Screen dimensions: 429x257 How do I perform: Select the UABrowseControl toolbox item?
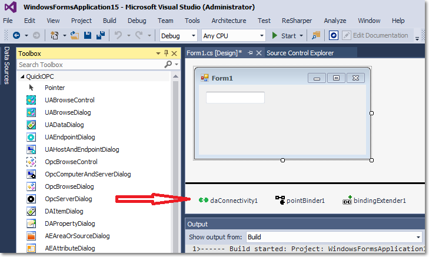coord(69,100)
